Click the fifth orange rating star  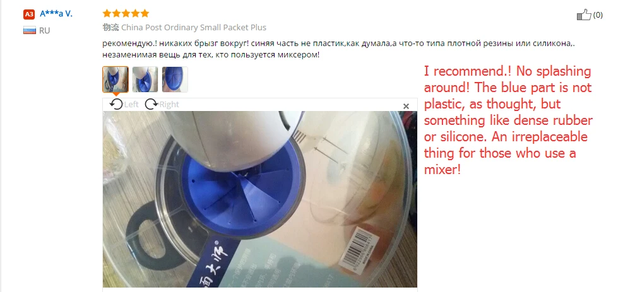145,13
